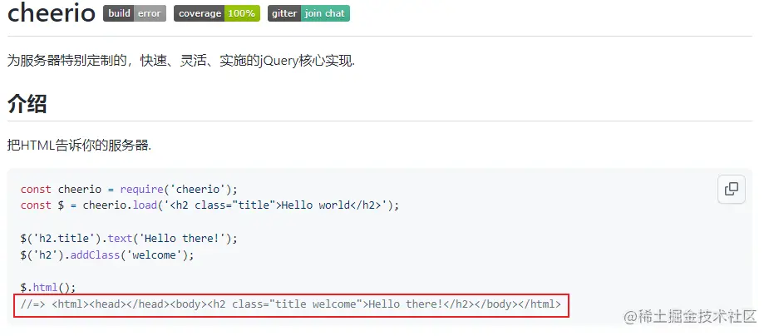
Task: Place cursor in addClass('welcome') code line
Action: (107, 255)
